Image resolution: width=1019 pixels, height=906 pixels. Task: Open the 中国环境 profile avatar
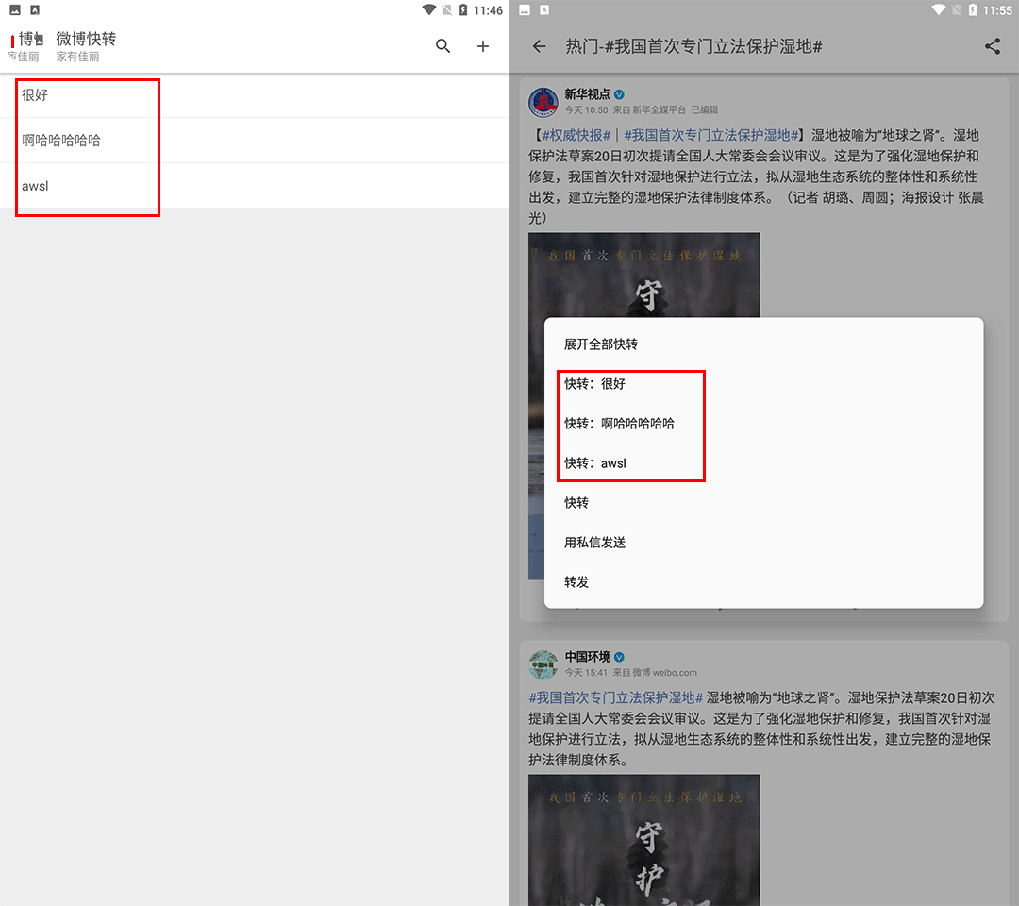[x=543, y=664]
